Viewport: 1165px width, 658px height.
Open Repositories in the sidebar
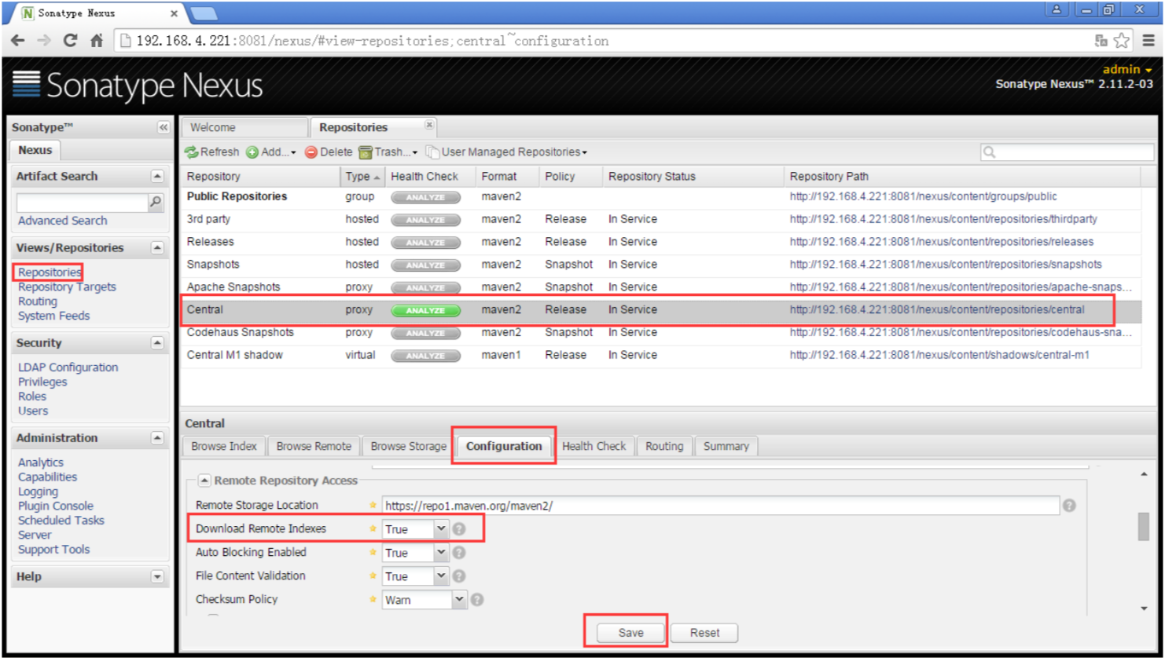coord(50,272)
